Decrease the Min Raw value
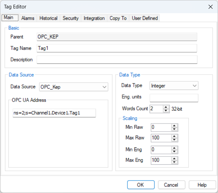Image resolution: width=218 pixels, height=193 pixels. point(174,129)
